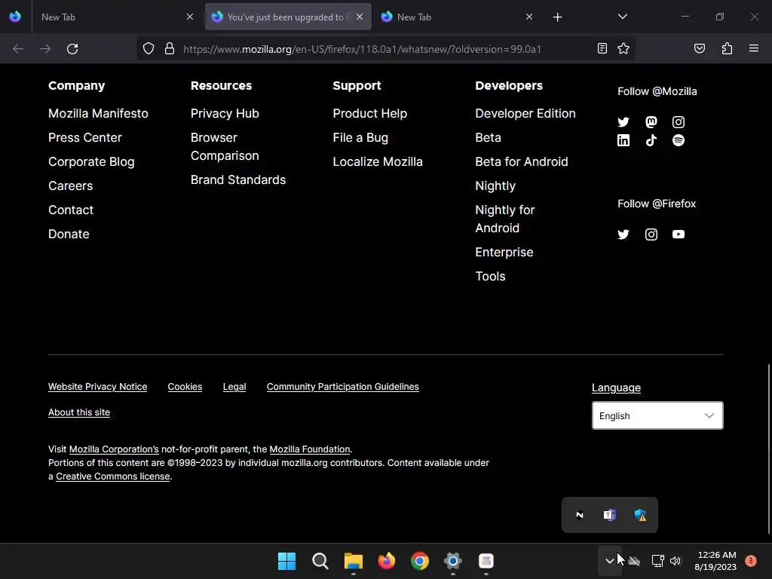Open Creative Commons license link
Screen dimensions: 772x579
[113, 476]
